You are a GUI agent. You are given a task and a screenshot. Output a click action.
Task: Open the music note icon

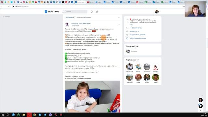97,12
